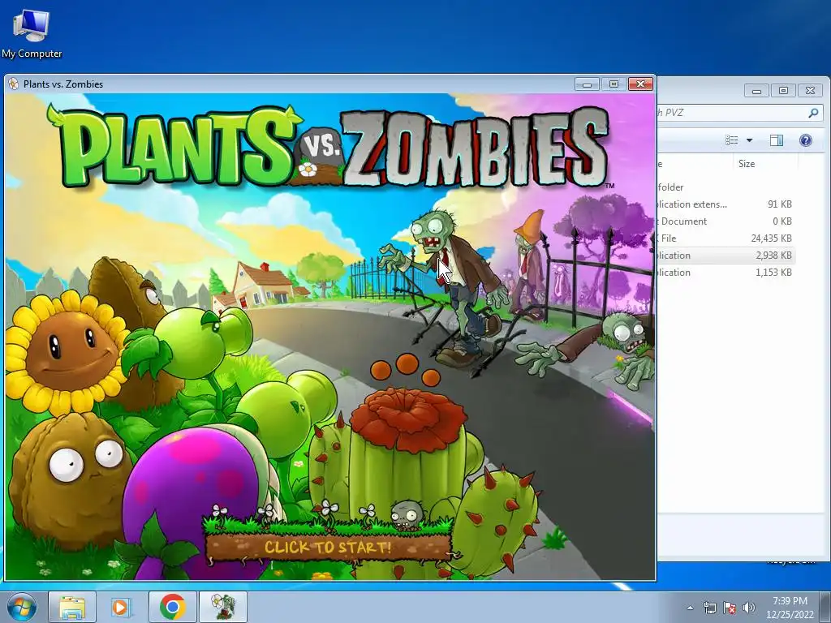Open Google Chrome from taskbar
The image size is (831, 623).
tap(172, 607)
